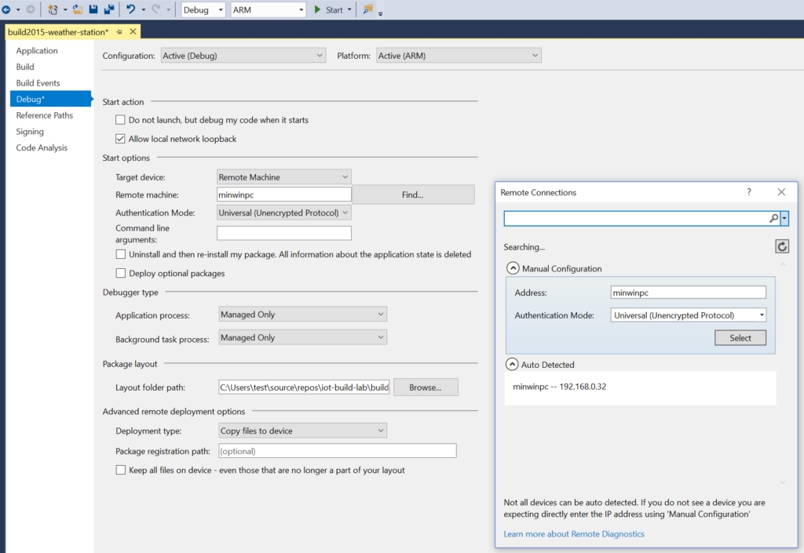Click the search magnifier in Remote Connections
Screen dimensions: 804x553
(773, 219)
